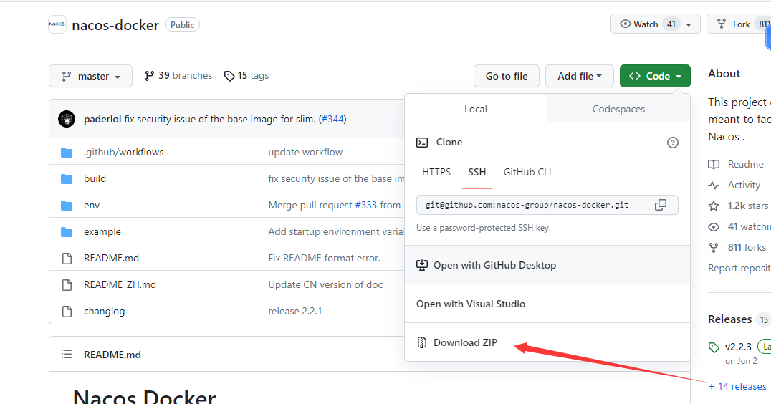Switch to the Codespaces tab
The image size is (771, 404).
[618, 110]
